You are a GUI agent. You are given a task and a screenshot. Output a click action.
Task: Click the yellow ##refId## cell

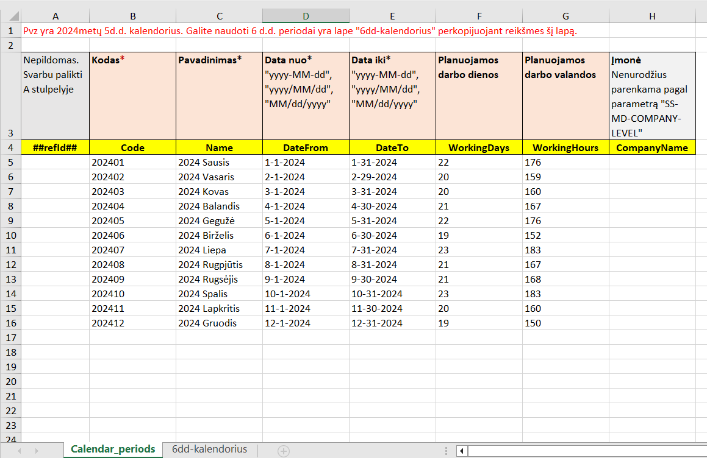pyautogui.click(x=55, y=148)
